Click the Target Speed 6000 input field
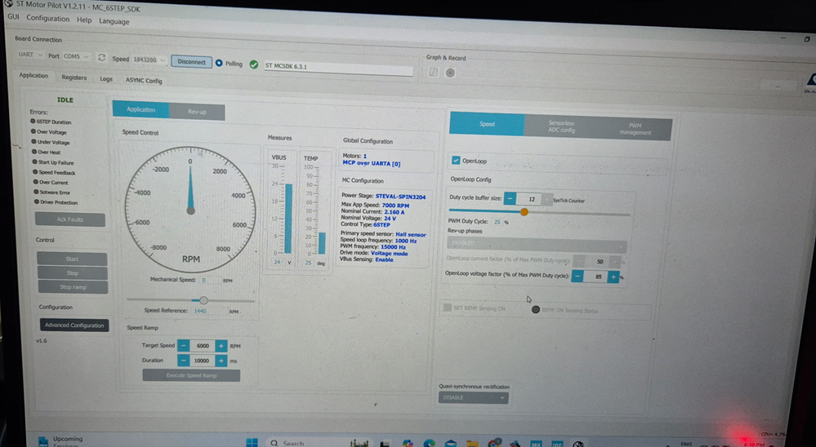This screenshot has width=816, height=447. point(203,346)
